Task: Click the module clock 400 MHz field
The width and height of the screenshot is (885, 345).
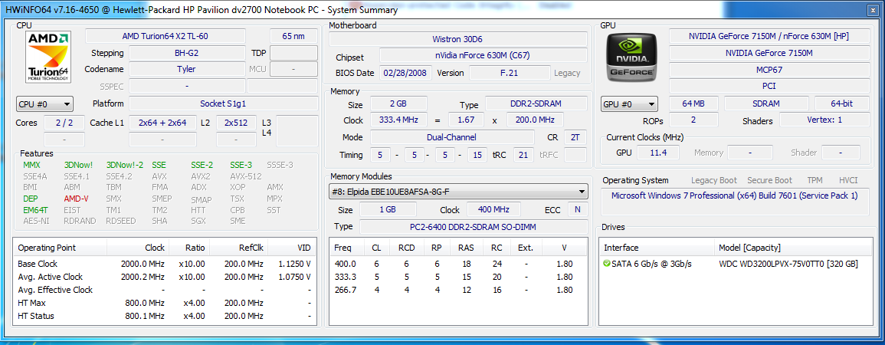Action: [x=494, y=209]
